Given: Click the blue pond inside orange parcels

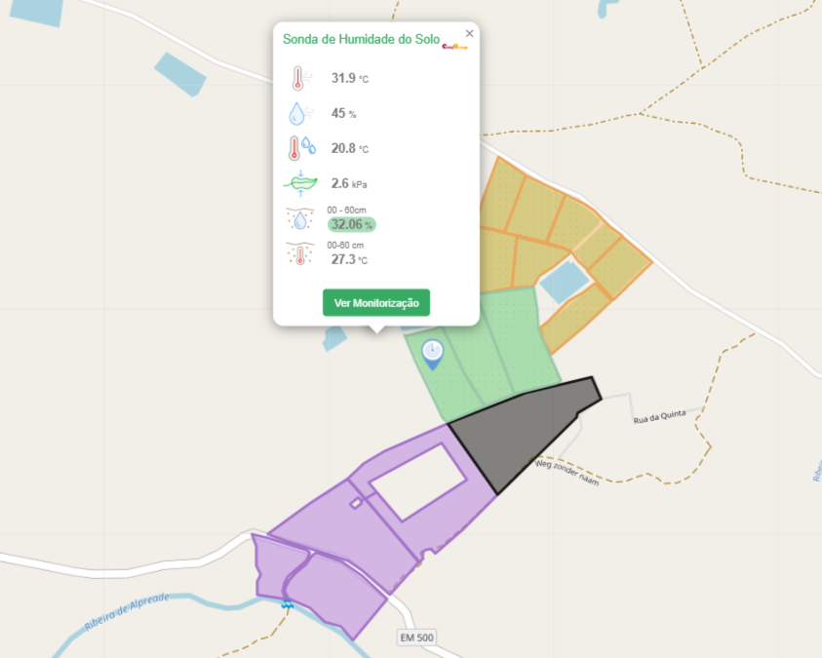Looking at the screenshot, I should [565, 282].
